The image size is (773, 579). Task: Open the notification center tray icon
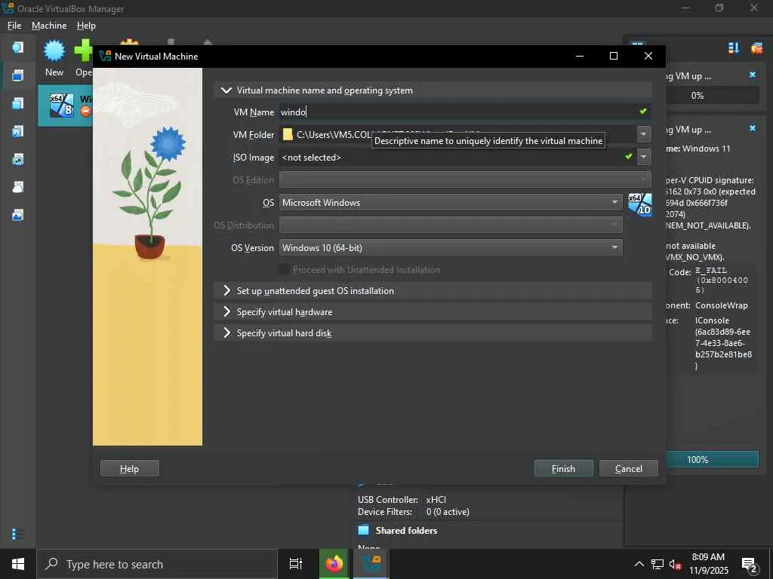pyautogui.click(x=750, y=565)
